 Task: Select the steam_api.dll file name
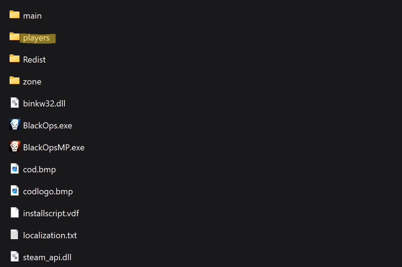(x=47, y=257)
